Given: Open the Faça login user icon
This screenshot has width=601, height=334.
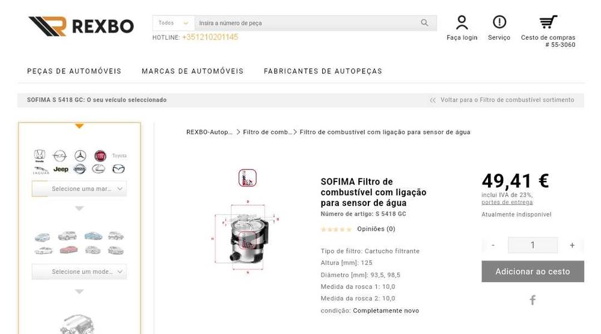Looking at the screenshot, I should tap(462, 22).
